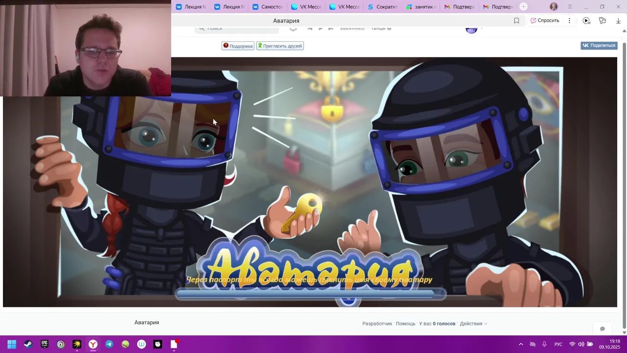The width and height of the screenshot is (627, 353).
Task: Open the browser downloads arrow
Action: pos(618,21)
